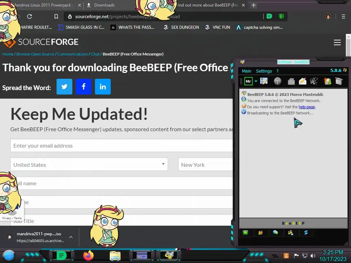Switch to the Downloads tab
This screenshot has height=263, width=351.
(104, 5)
